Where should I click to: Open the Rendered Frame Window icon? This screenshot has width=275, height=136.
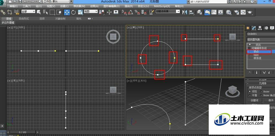[243, 12]
